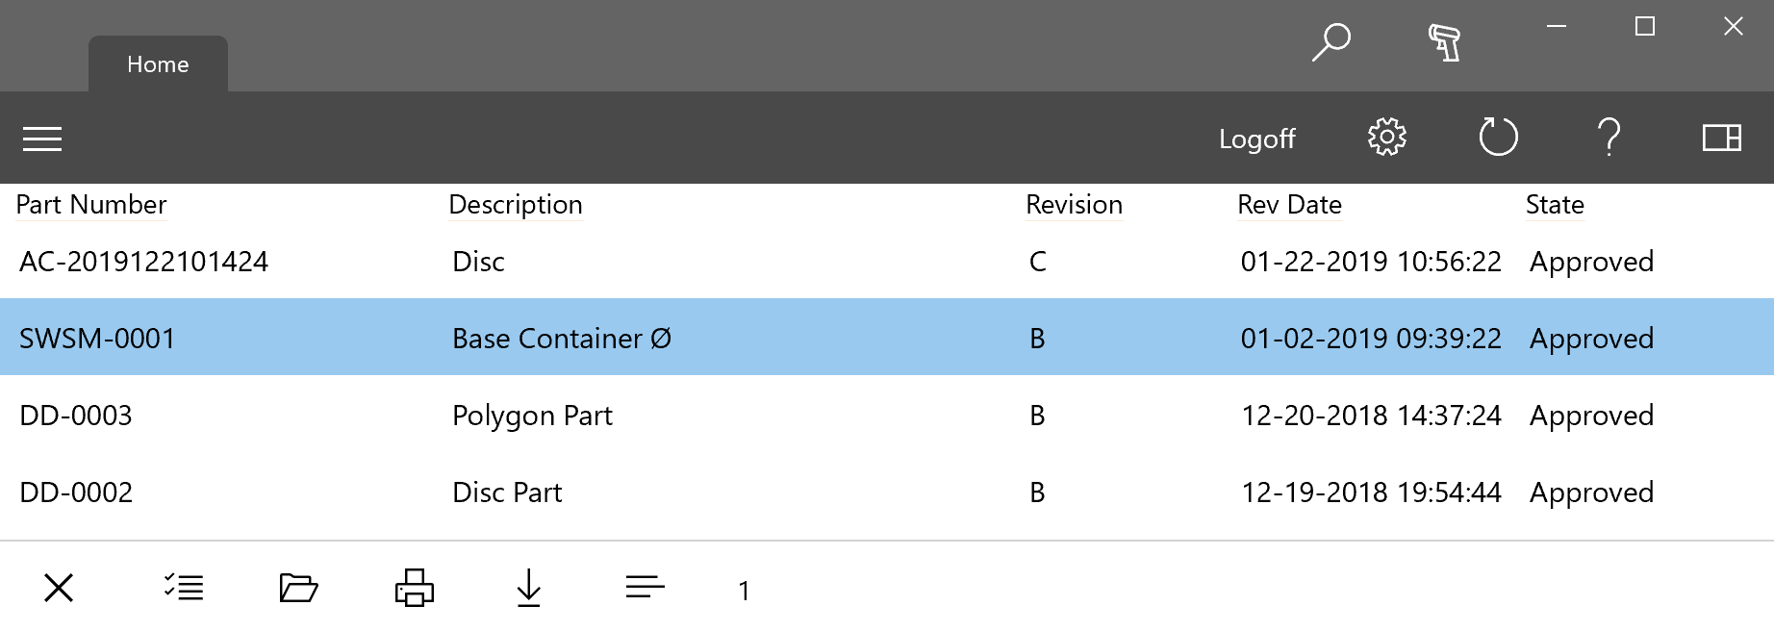Switch to the Home tab
Screen dimensions: 1774x631
coord(158,64)
